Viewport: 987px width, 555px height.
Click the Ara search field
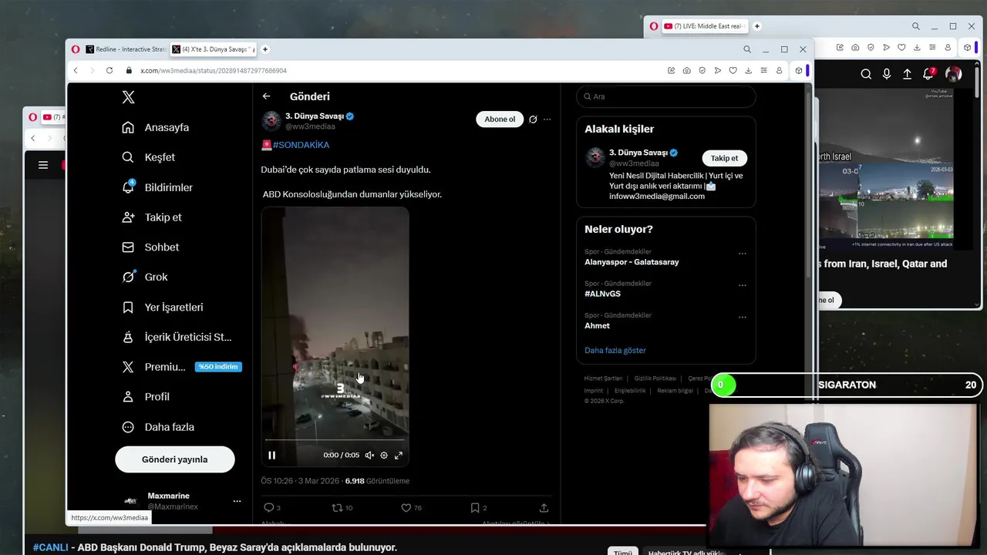666,96
